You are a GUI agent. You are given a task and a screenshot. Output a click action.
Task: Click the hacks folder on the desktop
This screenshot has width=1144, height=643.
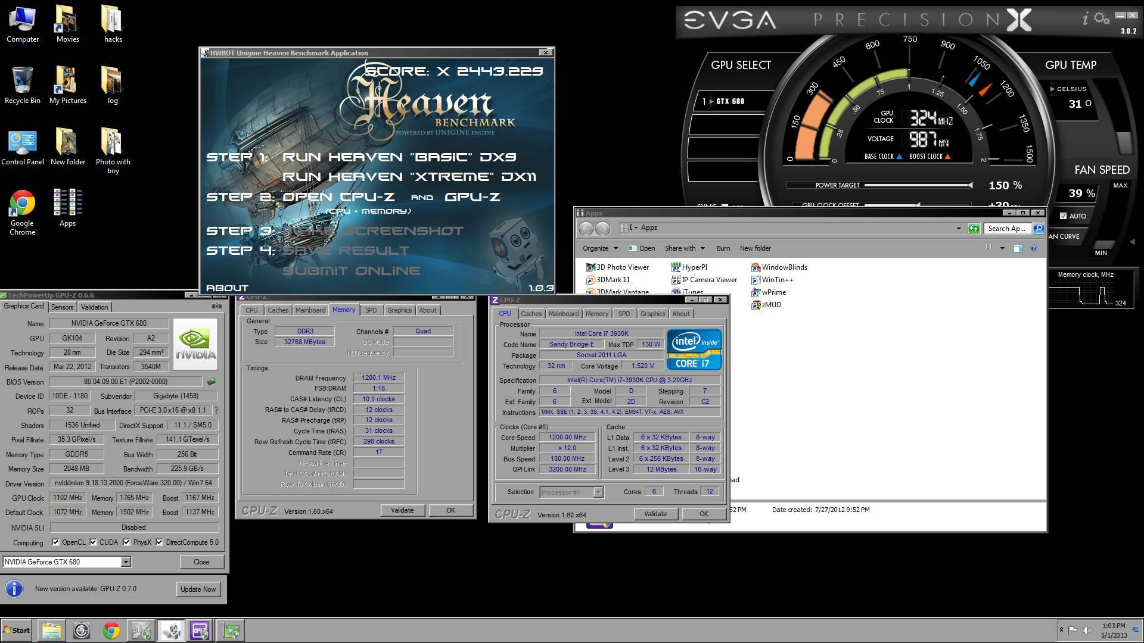pos(113,24)
